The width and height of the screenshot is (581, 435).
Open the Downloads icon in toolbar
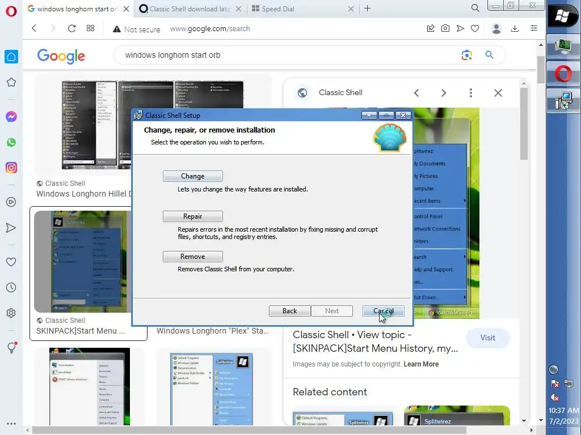(515, 28)
